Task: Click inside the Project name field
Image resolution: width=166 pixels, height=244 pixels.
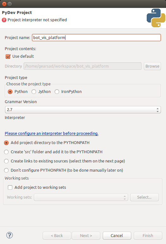Action: (x=96, y=38)
